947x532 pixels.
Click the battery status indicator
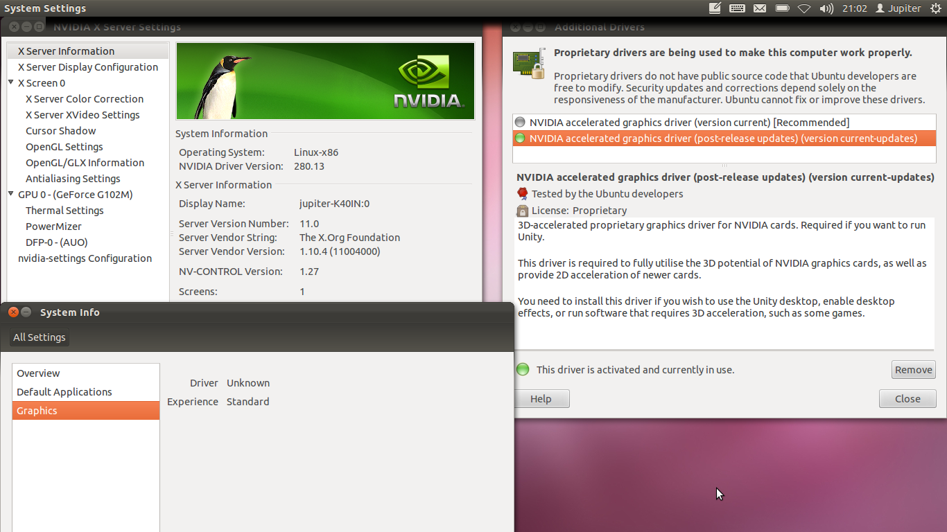783,8
